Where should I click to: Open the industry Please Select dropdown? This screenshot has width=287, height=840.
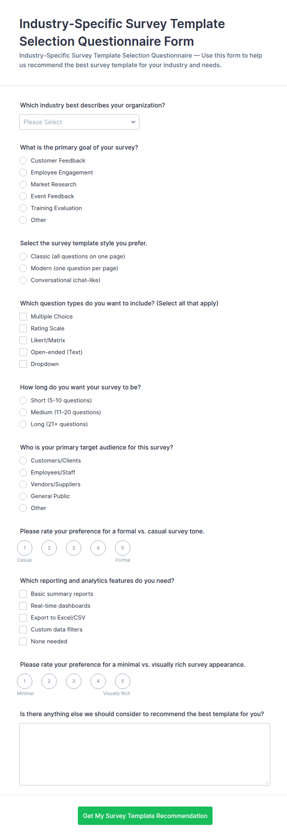pyautogui.click(x=79, y=122)
